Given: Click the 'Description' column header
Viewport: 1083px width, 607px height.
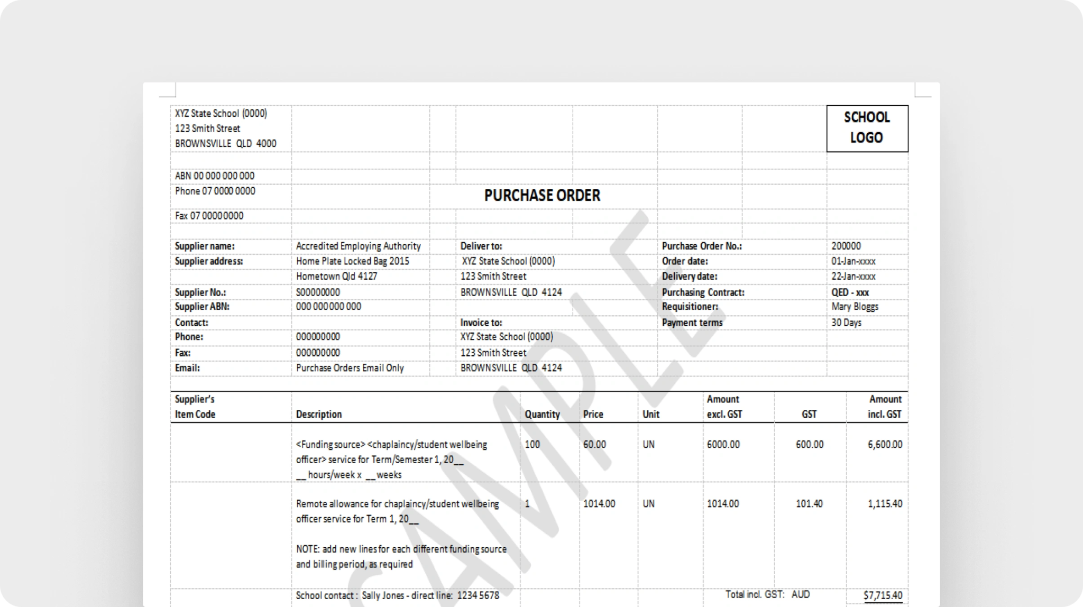Looking at the screenshot, I should [319, 415].
